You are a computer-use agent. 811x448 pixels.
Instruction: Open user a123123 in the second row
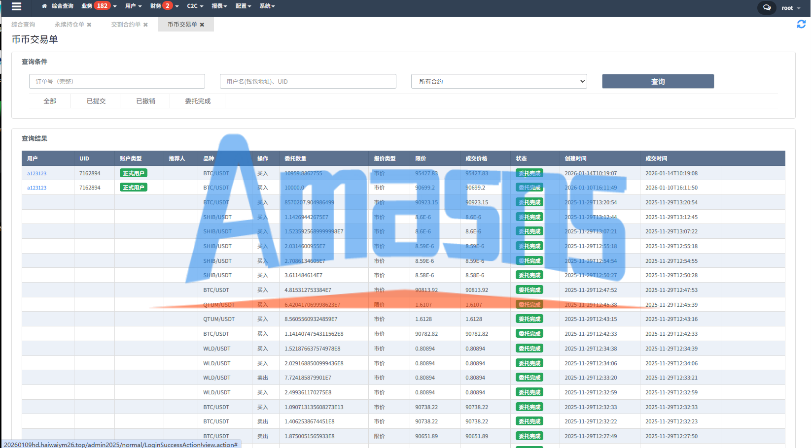(x=37, y=188)
